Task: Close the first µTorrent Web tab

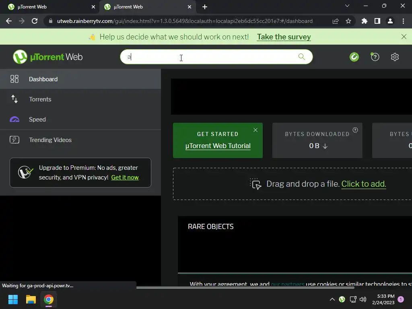Action: (93, 7)
